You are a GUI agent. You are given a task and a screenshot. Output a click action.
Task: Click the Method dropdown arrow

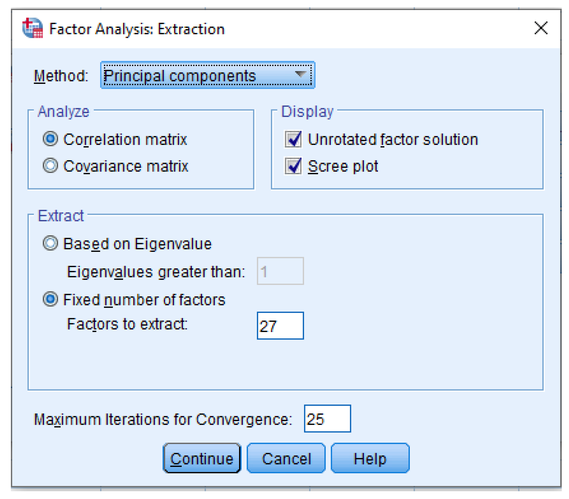tap(301, 74)
